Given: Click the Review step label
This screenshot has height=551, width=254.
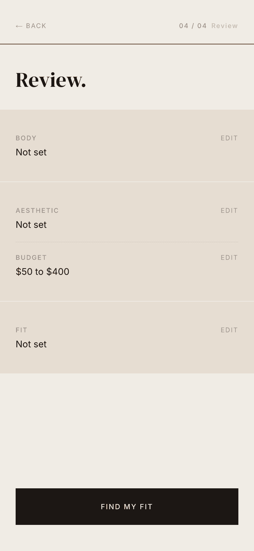Looking at the screenshot, I should [x=224, y=26].
